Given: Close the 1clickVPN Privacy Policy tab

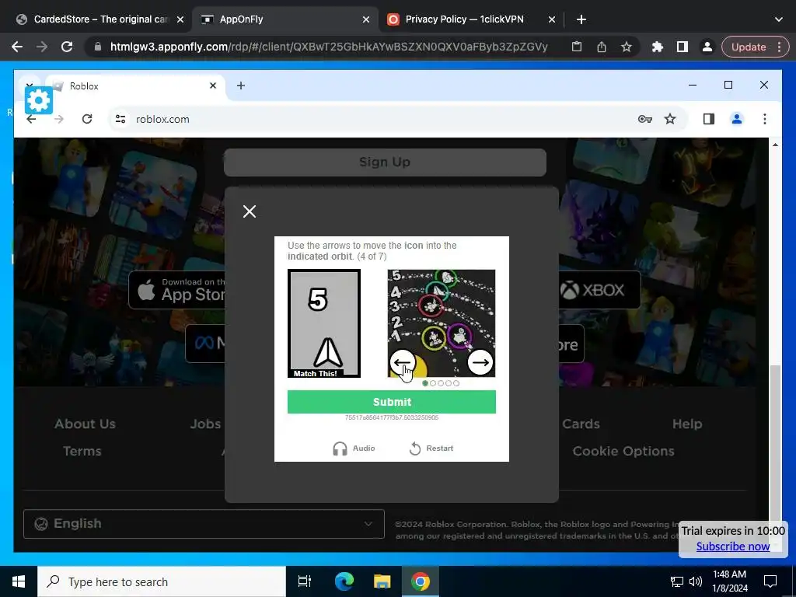Looking at the screenshot, I should [x=552, y=19].
